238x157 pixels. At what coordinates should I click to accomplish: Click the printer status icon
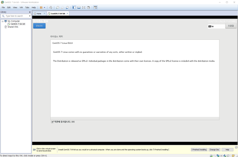(x=221, y=156)
